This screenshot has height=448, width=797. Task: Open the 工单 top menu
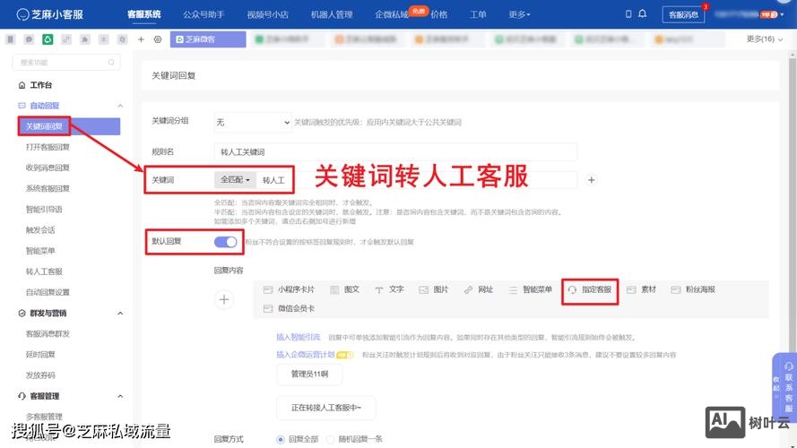(477, 14)
